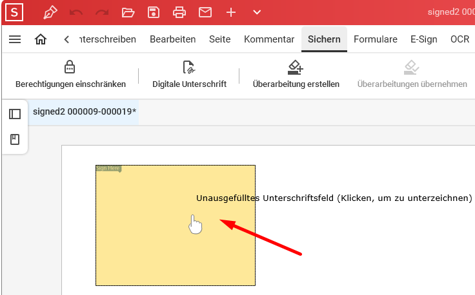The image size is (475, 295).
Task: Print the document using the printer icon
Action: [179, 12]
